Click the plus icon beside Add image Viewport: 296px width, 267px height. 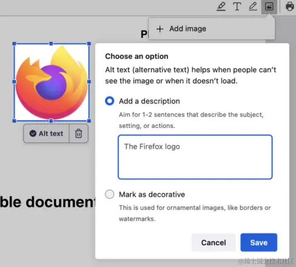(160, 29)
